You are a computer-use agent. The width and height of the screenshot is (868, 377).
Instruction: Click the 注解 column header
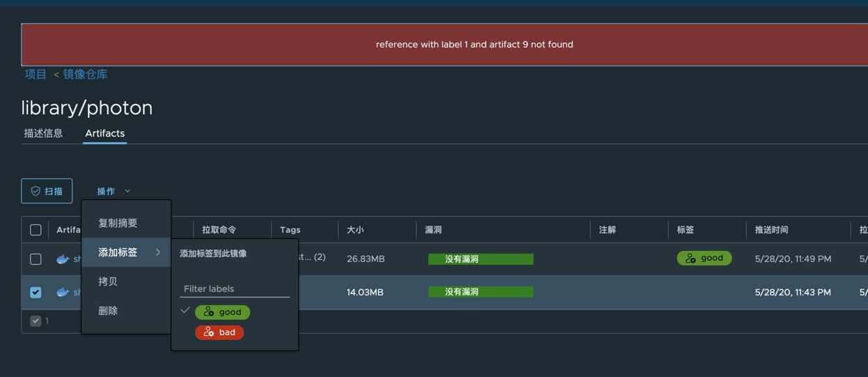pos(607,229)
